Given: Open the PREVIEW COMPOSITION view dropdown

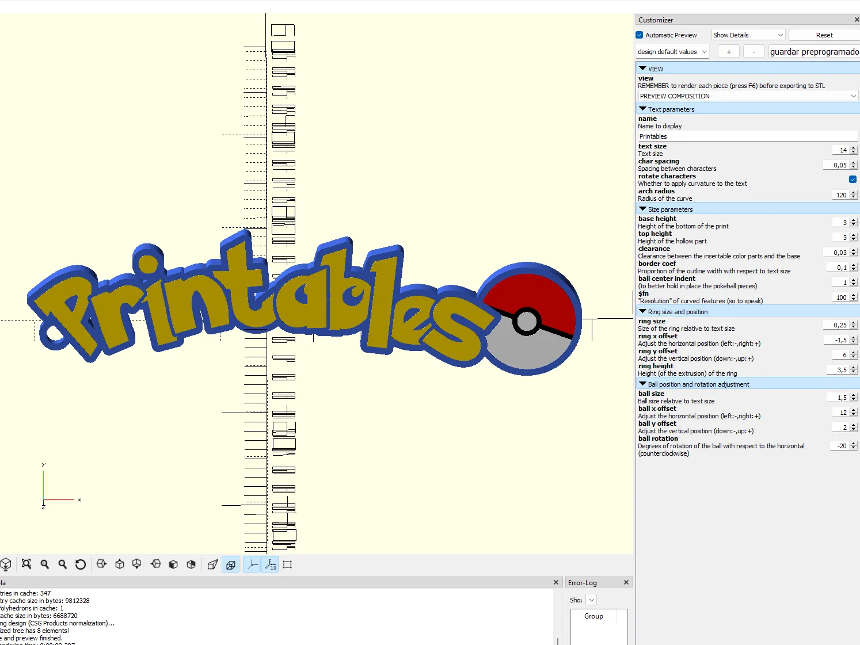Looking at the screenshot, I should (x=747, y=96).
